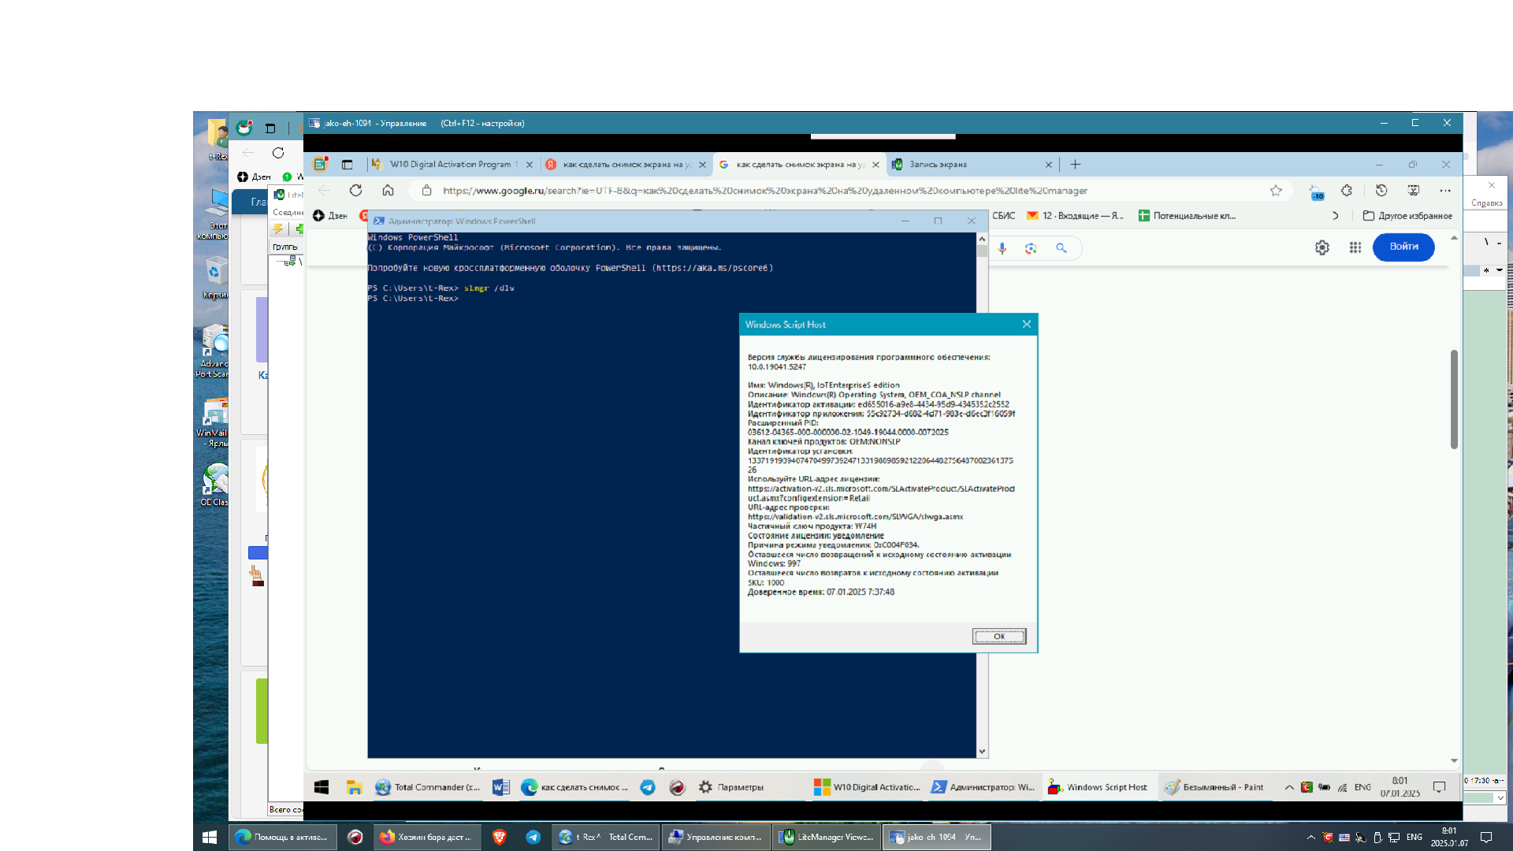Switch to LiteManager Viewer taskbar item
The height and width of the screenshot is (851, 1513).
coord(826,837)
